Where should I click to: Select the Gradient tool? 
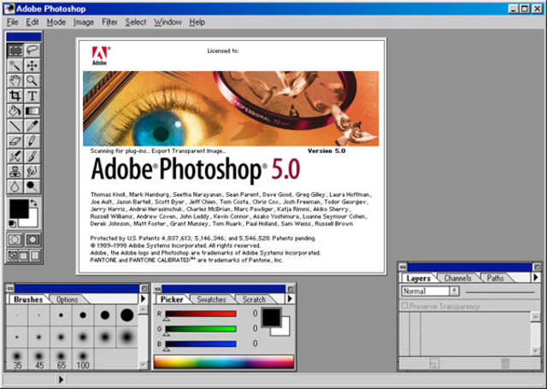tap(32, 111)
